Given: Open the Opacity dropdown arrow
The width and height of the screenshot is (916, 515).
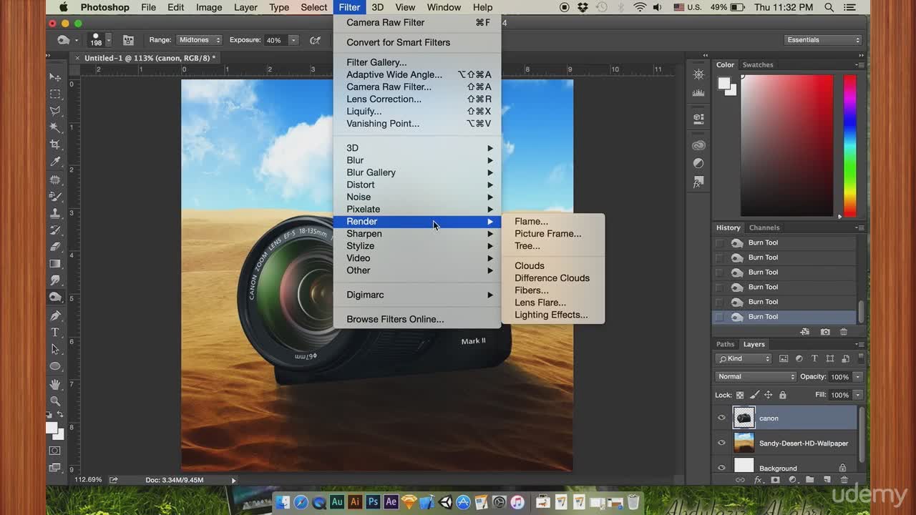Looking at the screenshot, I should (857, 376).
